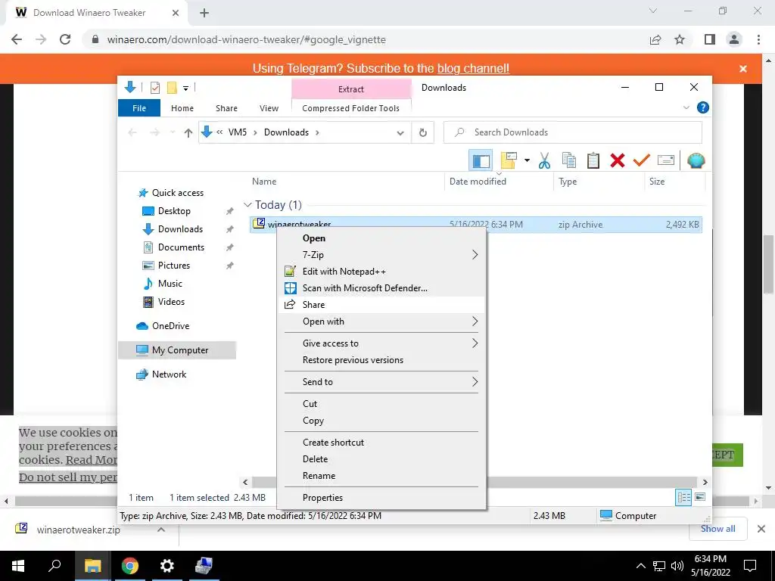775x581 pixels.
Task: Click Chrome reload button
Action: 65,39
